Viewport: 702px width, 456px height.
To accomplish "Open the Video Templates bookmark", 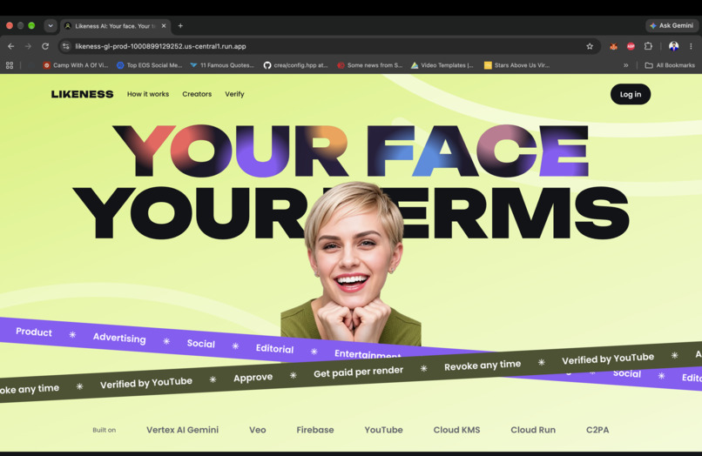I will tap(442, 65).
